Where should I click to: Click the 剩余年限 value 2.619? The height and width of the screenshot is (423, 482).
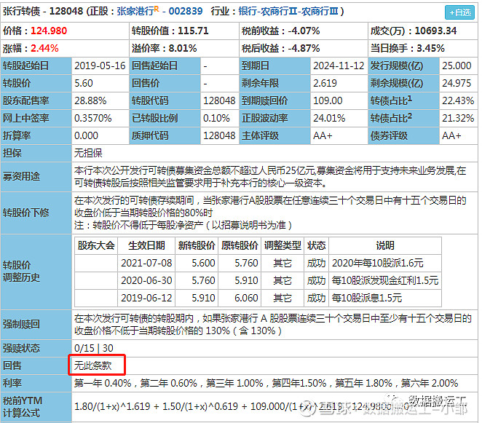click(x=325, y=83)
